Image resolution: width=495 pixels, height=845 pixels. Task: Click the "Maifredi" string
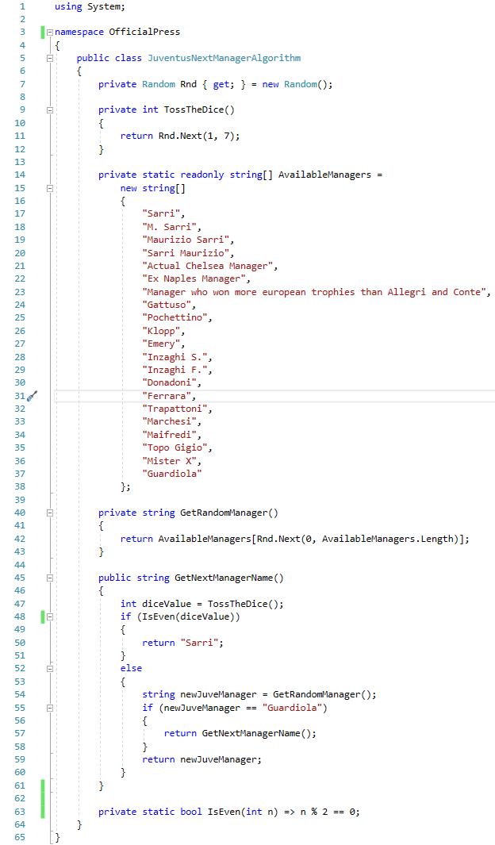click(x=169, y=435)
